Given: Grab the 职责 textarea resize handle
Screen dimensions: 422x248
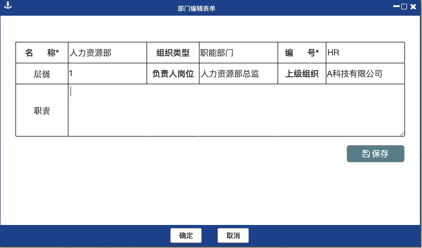Looking at the screenshot, I should coord(402,134).
